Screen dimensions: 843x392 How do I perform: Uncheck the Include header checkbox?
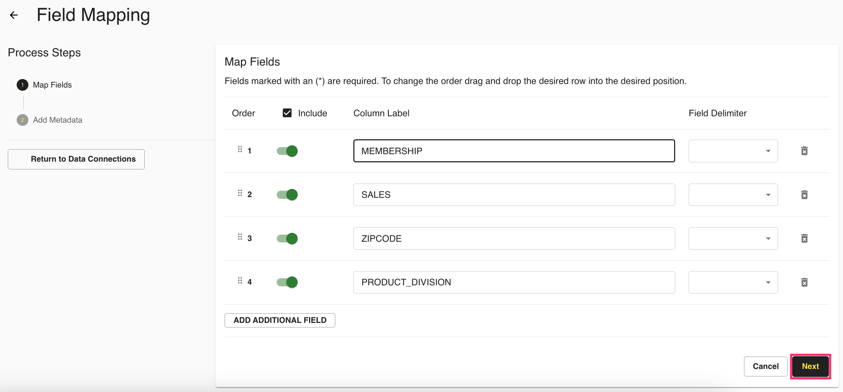(x=287, y=113)
